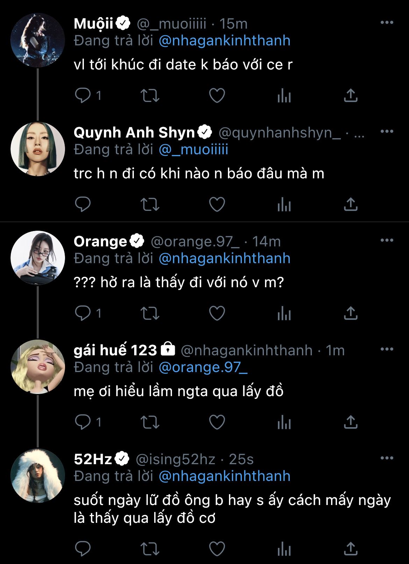Share Quynh Anh Shyn's tweet

coord(351,204)
